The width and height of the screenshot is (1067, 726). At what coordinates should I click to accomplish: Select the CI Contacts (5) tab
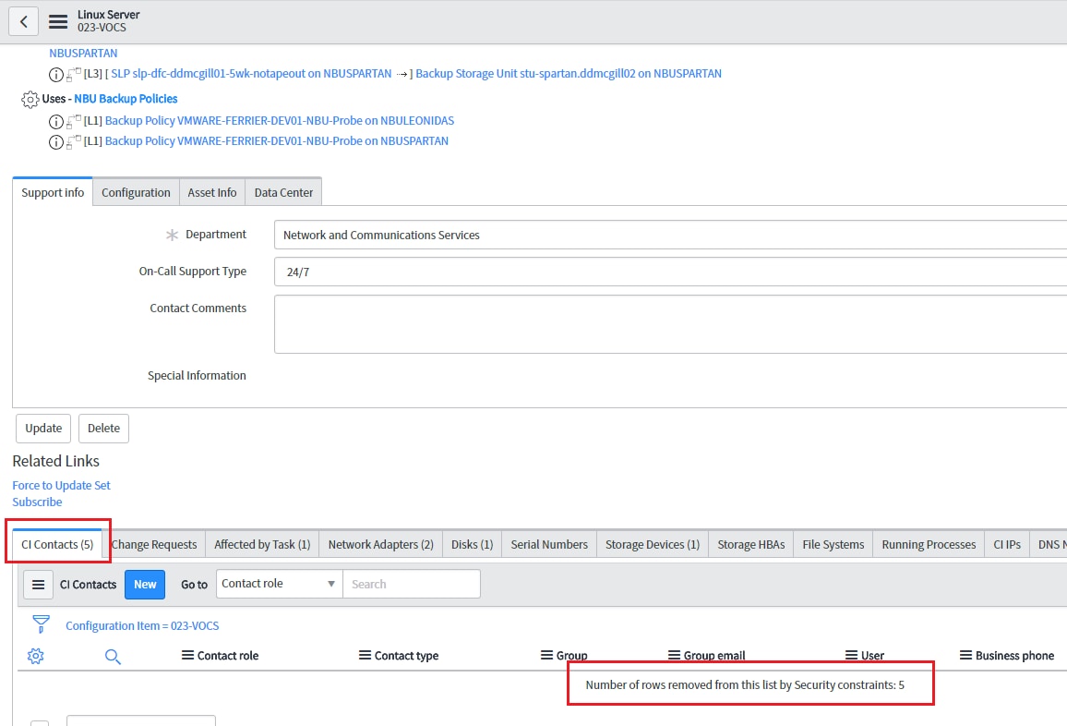pos(57,544)
